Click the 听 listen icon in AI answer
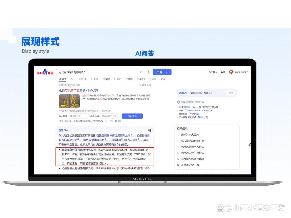The image size is (291, 218). (x=149, y=131)
